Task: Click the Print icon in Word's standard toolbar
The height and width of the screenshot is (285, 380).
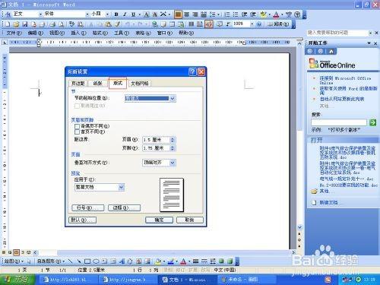Action: coord(52,24)
